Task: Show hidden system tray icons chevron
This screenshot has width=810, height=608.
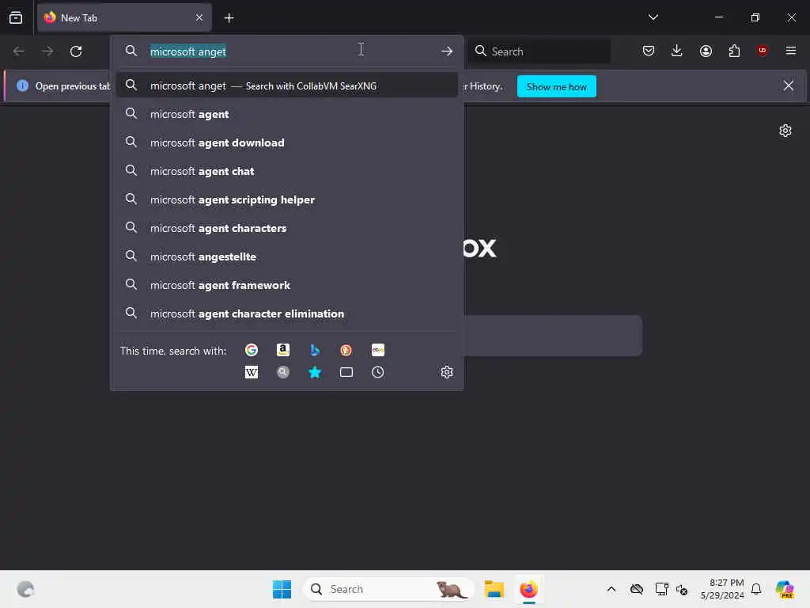Action: point(611,589)
